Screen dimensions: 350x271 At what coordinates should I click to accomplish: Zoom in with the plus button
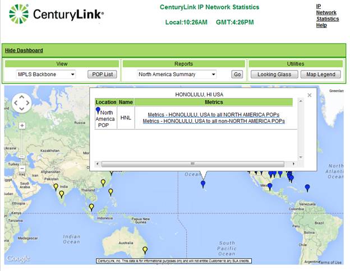click(x=22, y=125)
